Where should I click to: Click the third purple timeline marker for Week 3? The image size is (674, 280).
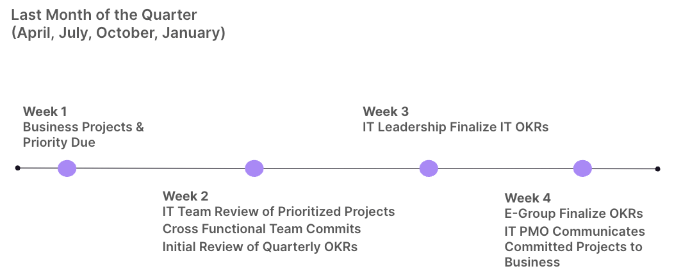click(429, 169)
